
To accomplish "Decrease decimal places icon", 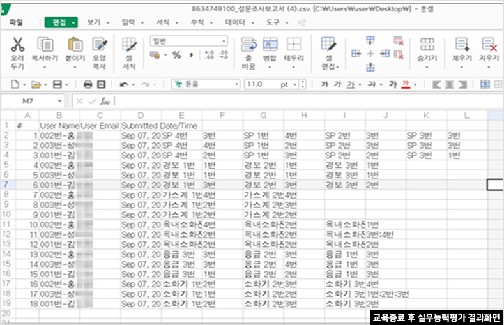I will pyautogui.click(x=224, y=55).
